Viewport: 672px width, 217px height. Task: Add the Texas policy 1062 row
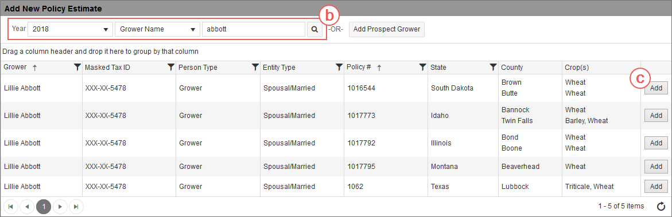coord(656,187)
